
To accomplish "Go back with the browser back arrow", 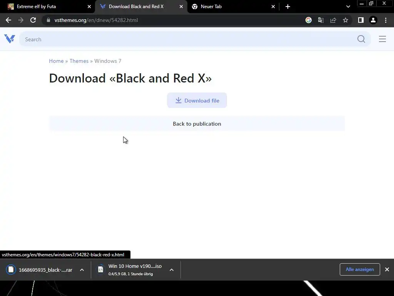I will (x=8, y=20).
